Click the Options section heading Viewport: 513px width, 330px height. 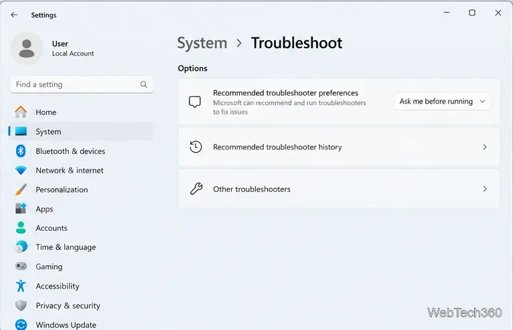point(193,68)
